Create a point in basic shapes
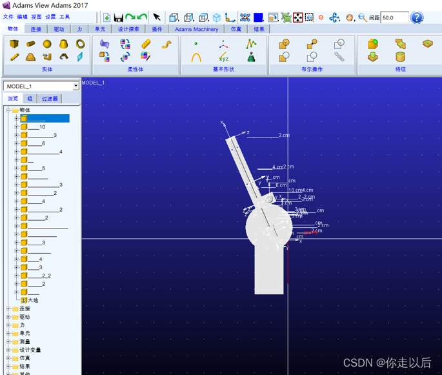Viewport: 442px width, 375px height. click(x=196, y=44)
